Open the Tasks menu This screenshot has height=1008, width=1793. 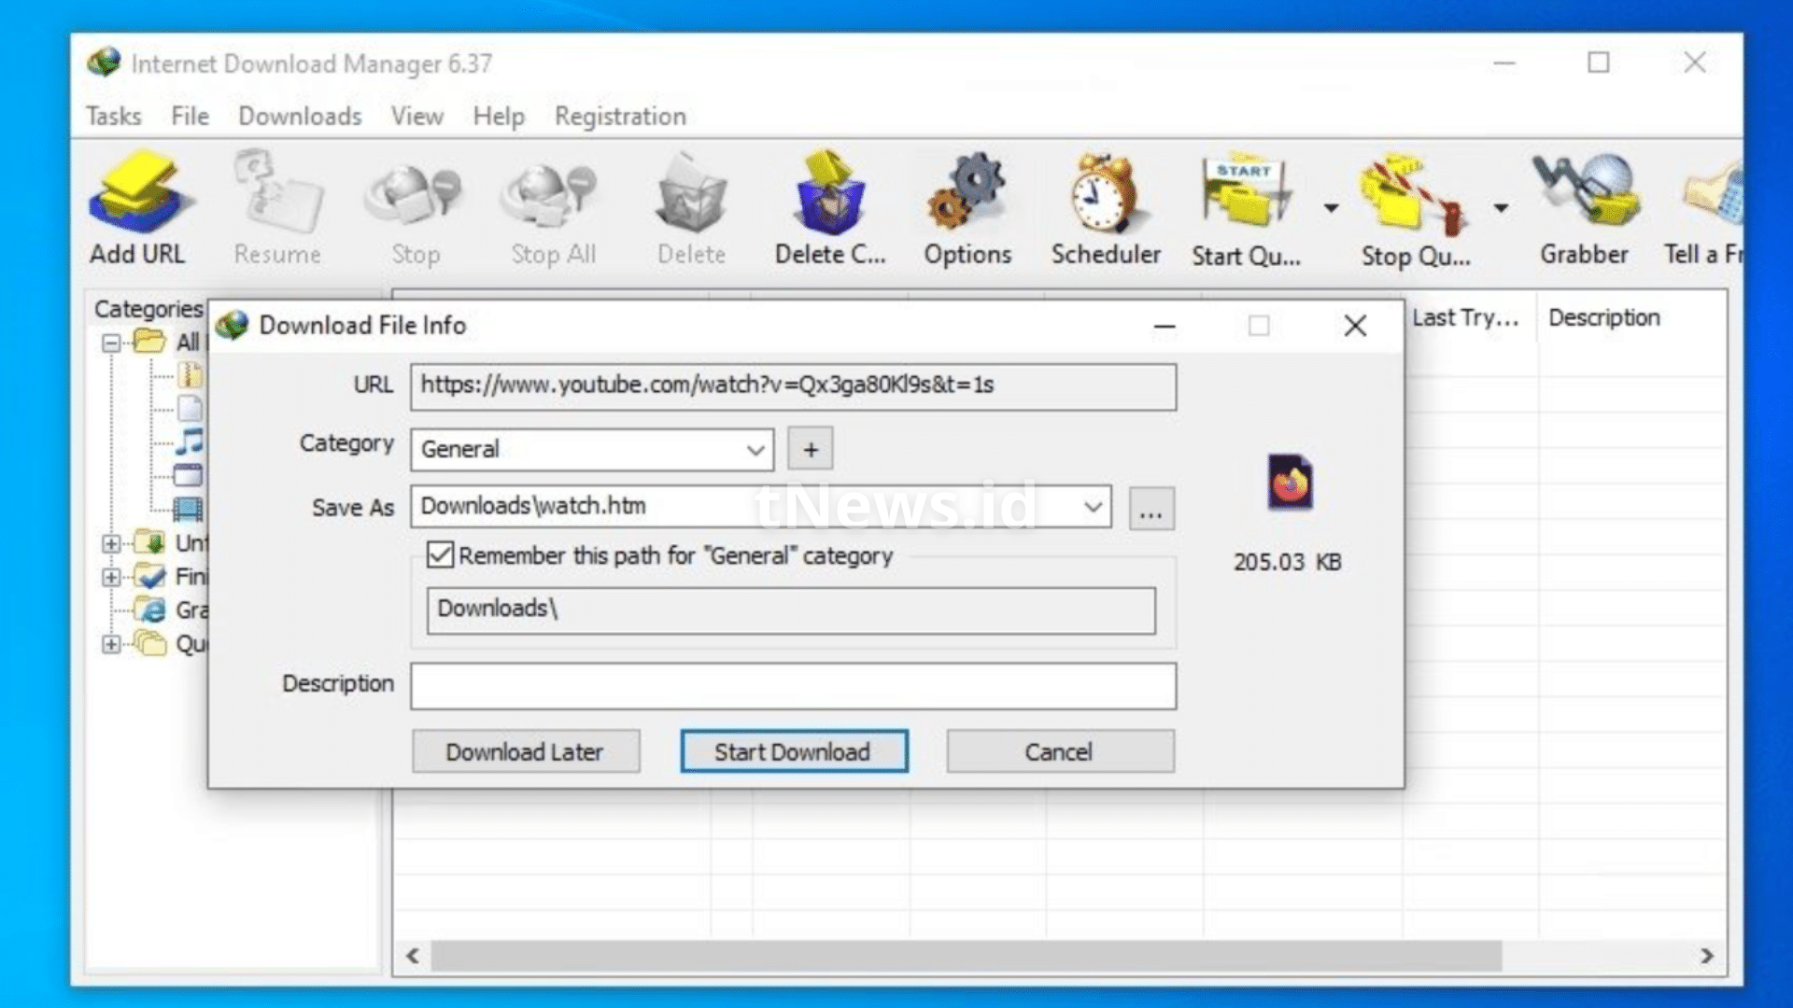click(x=112, y=115)
